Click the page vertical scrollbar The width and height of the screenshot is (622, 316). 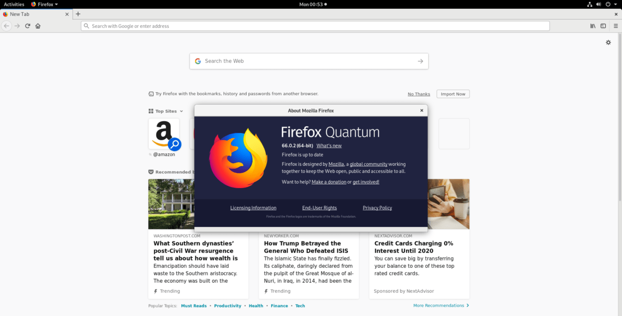[620, 118]
